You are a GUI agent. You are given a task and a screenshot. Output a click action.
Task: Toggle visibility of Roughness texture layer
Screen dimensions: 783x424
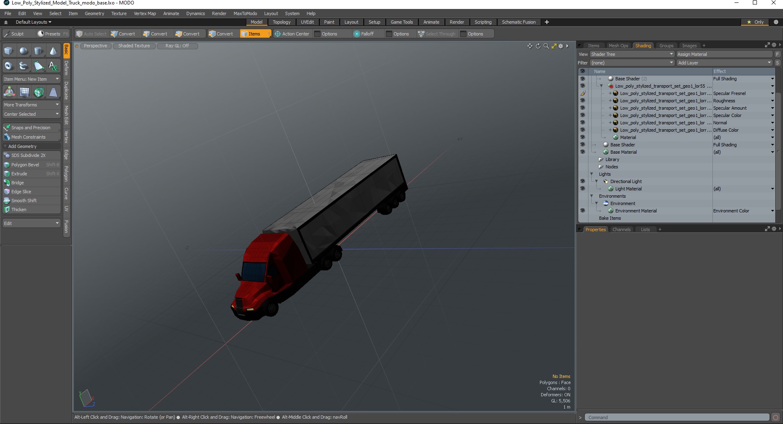pos(582,101)
